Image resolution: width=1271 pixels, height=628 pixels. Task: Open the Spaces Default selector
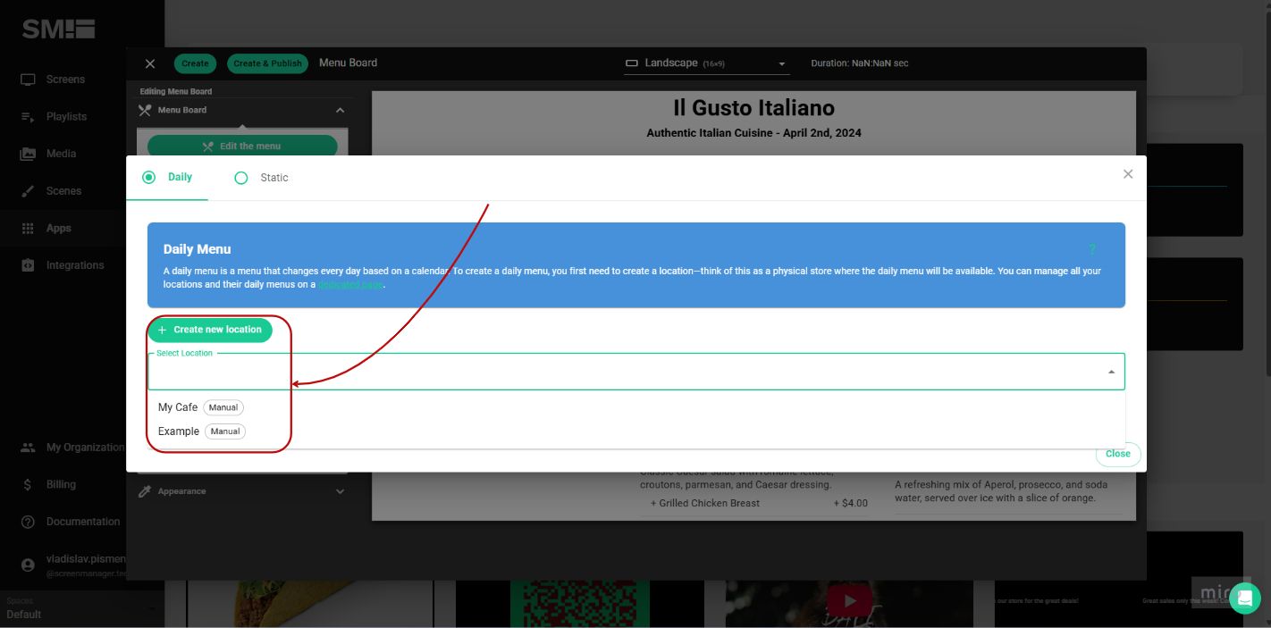(81, 608)
